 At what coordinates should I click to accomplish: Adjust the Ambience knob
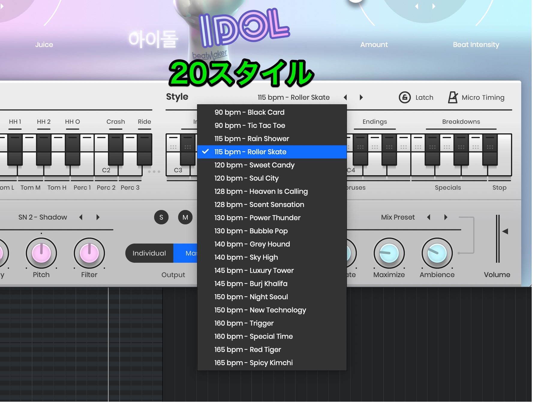click(437, 253)
